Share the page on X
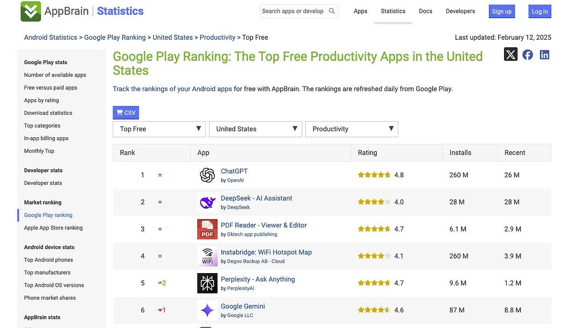586x328 pixels. tap(510, 55)
